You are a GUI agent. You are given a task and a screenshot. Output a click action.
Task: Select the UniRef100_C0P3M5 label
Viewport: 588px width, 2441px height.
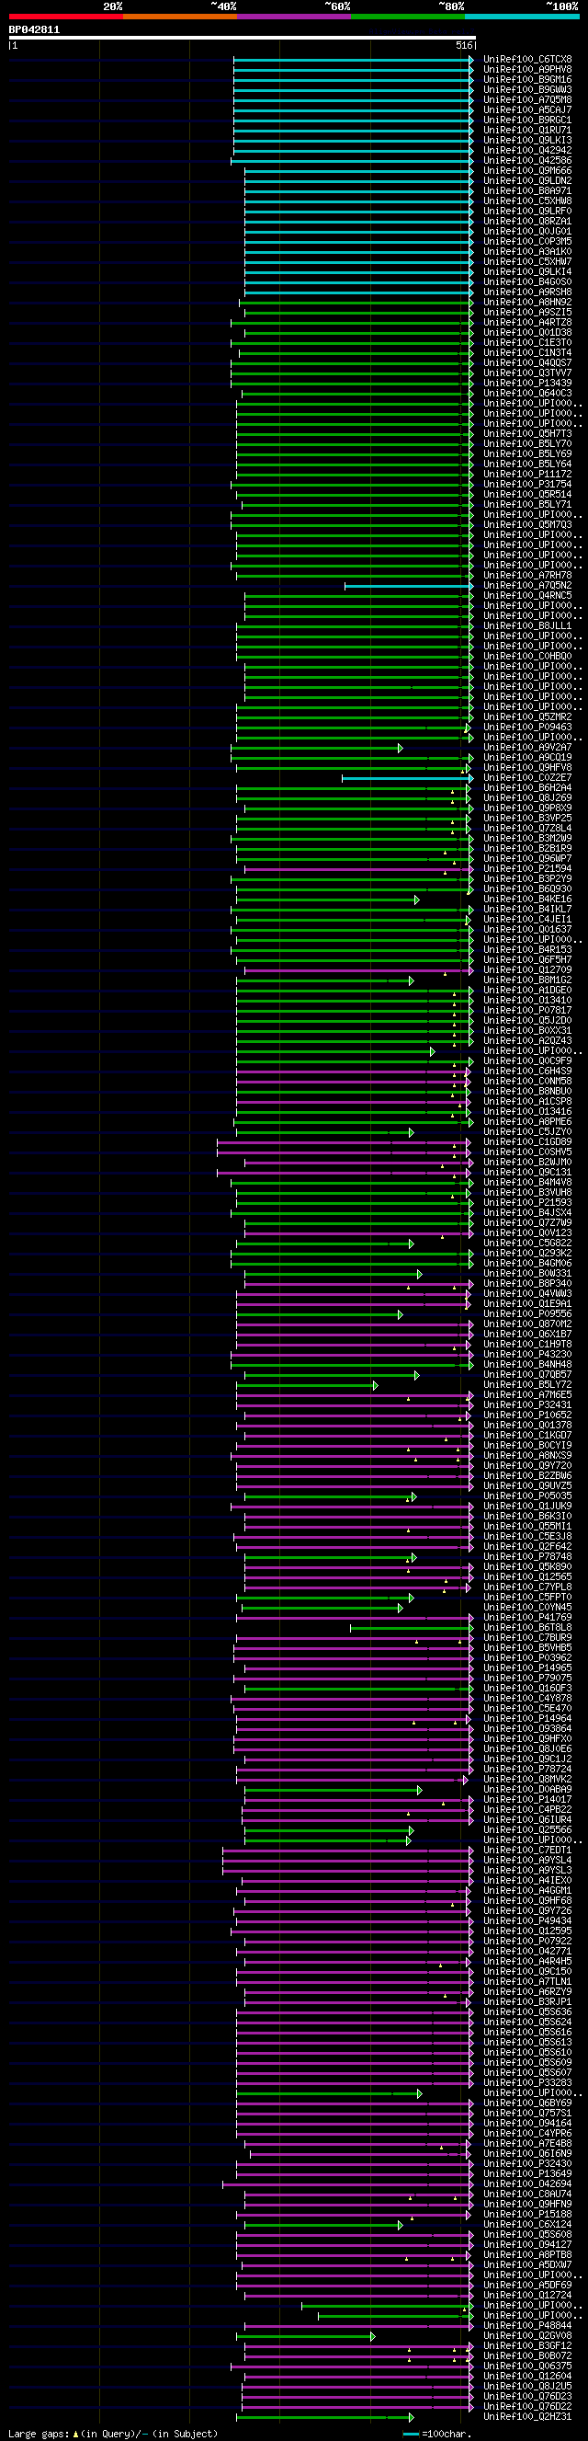click(x=527, y=242)
